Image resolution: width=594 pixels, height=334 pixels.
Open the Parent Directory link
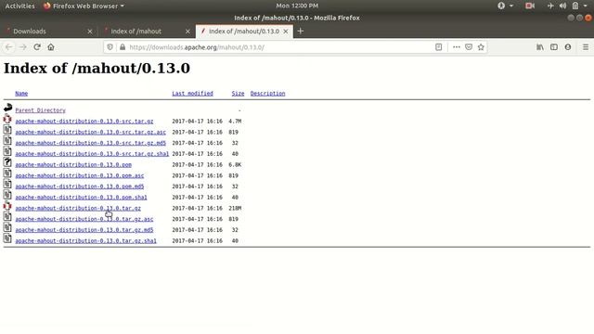[x=40, y=110]
